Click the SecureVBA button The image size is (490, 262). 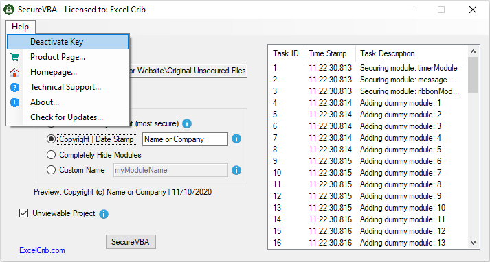(131, 242)
